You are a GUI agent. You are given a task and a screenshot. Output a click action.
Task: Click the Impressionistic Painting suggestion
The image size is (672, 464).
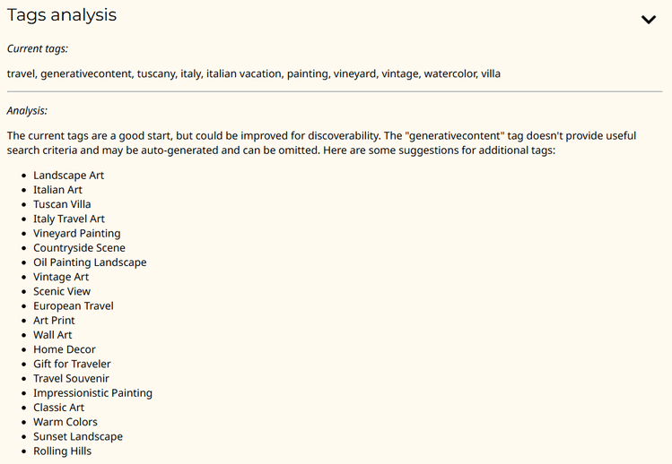[93, 393]
